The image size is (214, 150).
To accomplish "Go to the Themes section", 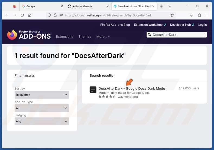I will [x=85, y=36].
